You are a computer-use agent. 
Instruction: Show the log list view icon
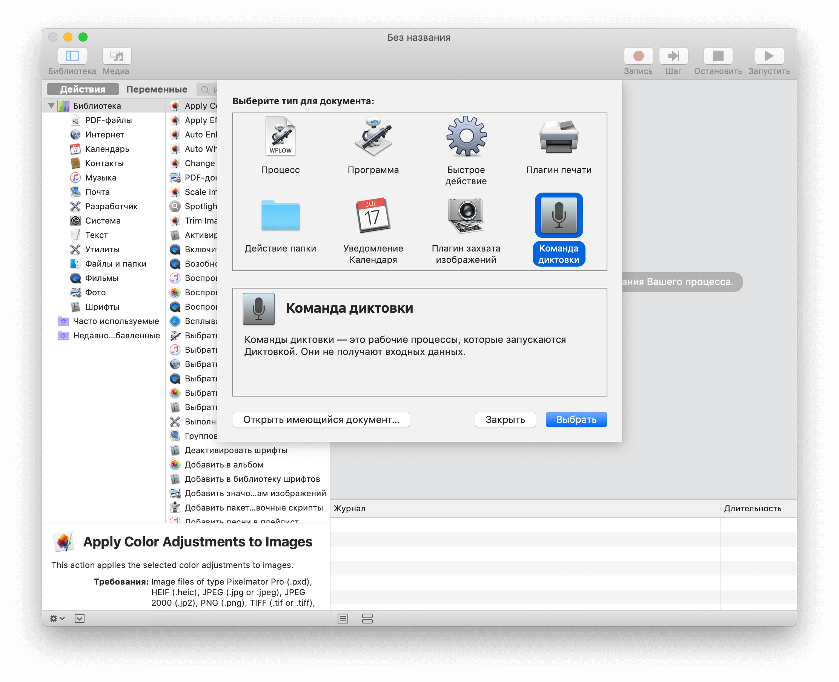pyautogui.click(x=343, y=618)
